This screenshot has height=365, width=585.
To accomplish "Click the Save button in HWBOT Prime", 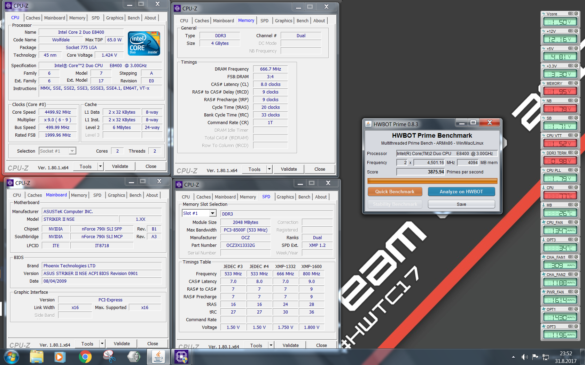I will click(x=461, y=204).
